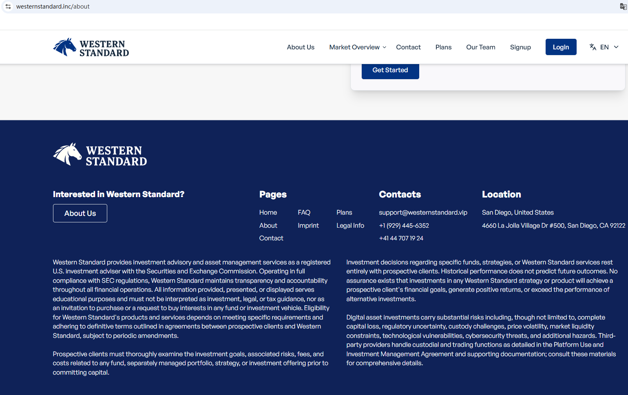Open the Plans link in footer Pages
The height and width of the screenshot is (395, 628).
(x=344, y=213)
